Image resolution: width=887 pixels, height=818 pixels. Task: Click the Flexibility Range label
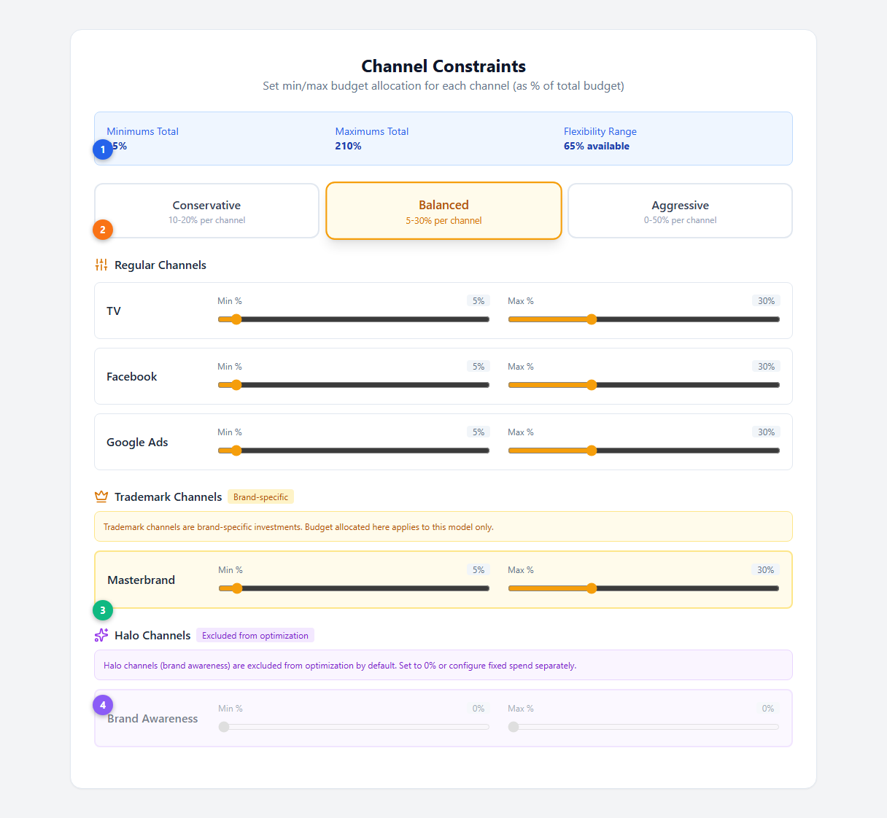(600, 131)
